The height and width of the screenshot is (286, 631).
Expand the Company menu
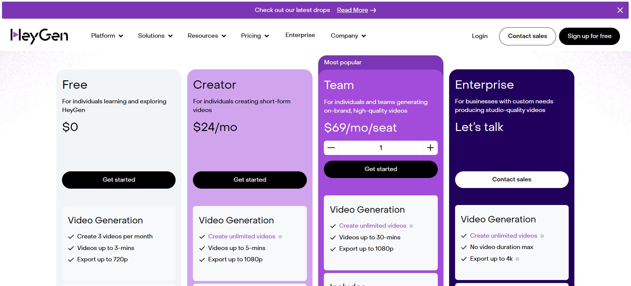pyautogui.click(x=348, y=36)
